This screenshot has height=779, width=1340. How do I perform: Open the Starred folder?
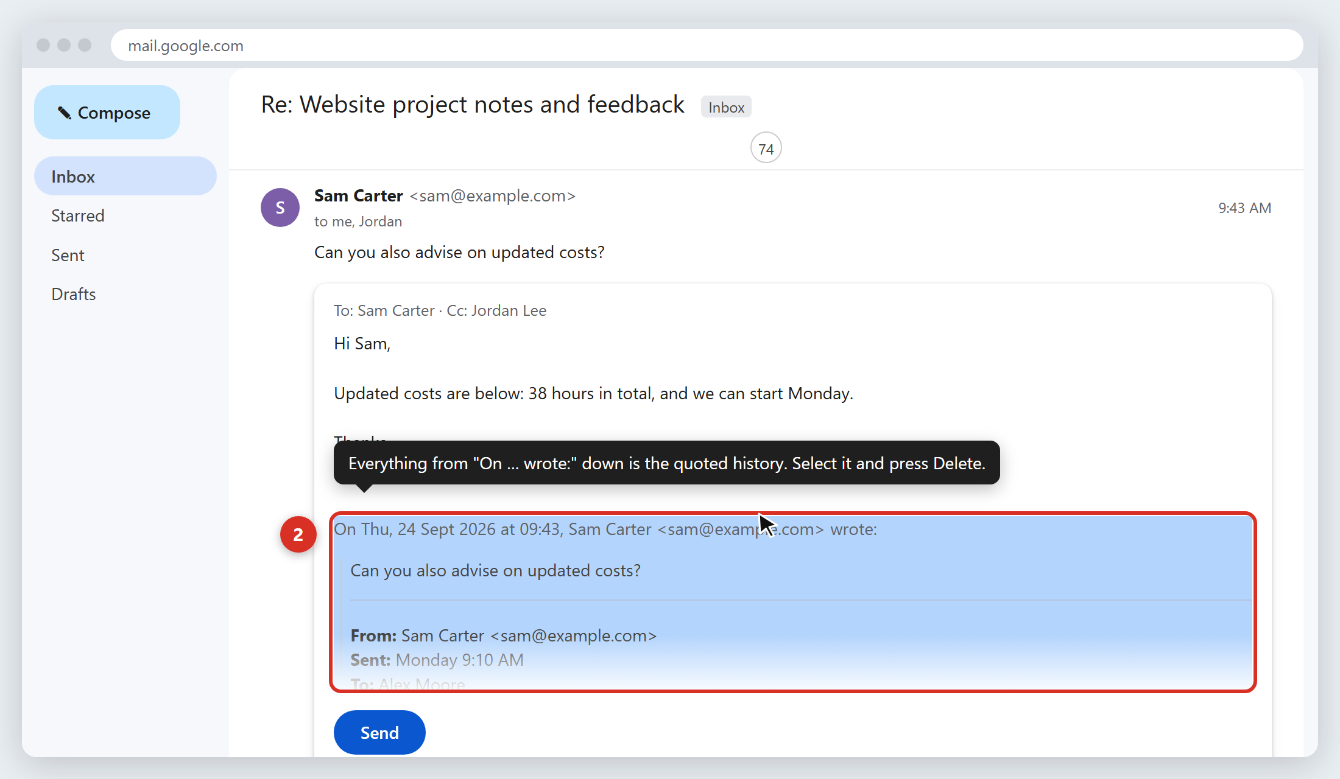click(x=78, y=215)
